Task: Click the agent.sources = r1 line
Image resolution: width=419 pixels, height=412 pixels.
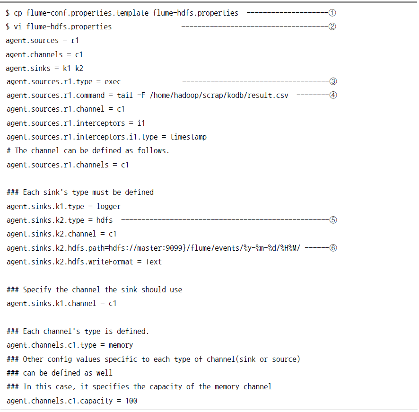Action: (x=42, y=41)
